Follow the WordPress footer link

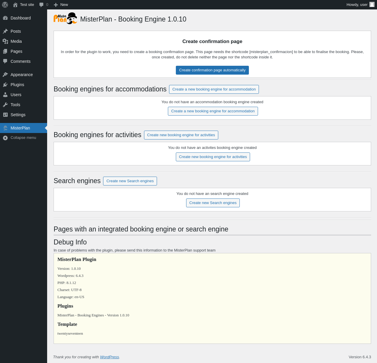coord(109,357)
